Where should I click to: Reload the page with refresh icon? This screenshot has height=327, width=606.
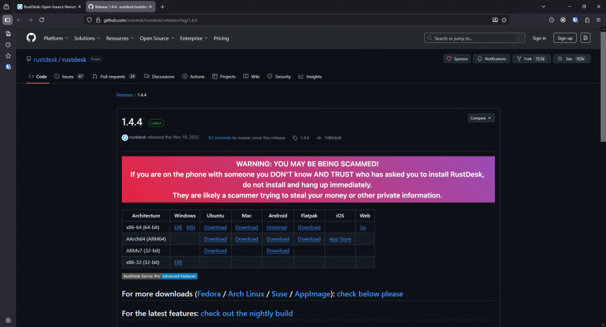point(41,19)
